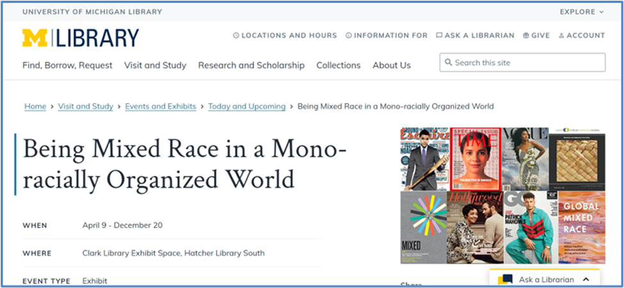Click the clock icon beside Locations and Hours
The width and height of the screenshot is (624, 288).
point(236,36)
